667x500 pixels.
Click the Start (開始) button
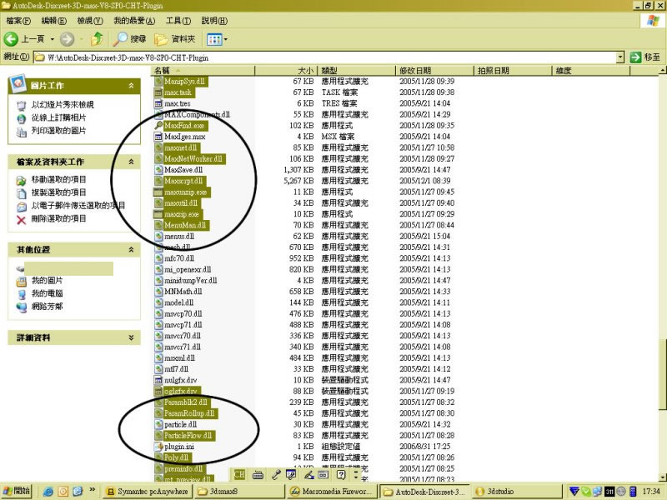tap(17, 491)
